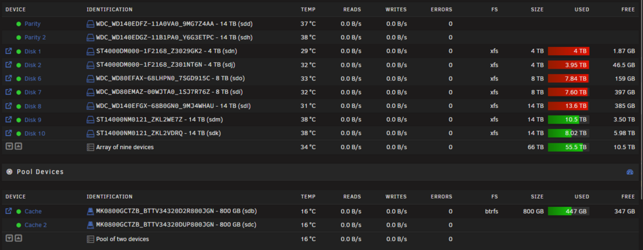Open browse icon next to Disk 8
Image resolution: width=643 pixels, height=250 pixels.
[x=8, y=106]
